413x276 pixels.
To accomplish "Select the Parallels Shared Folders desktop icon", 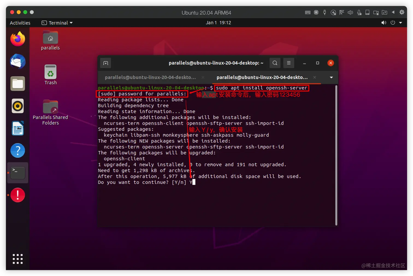I will (x=51, y=112).
